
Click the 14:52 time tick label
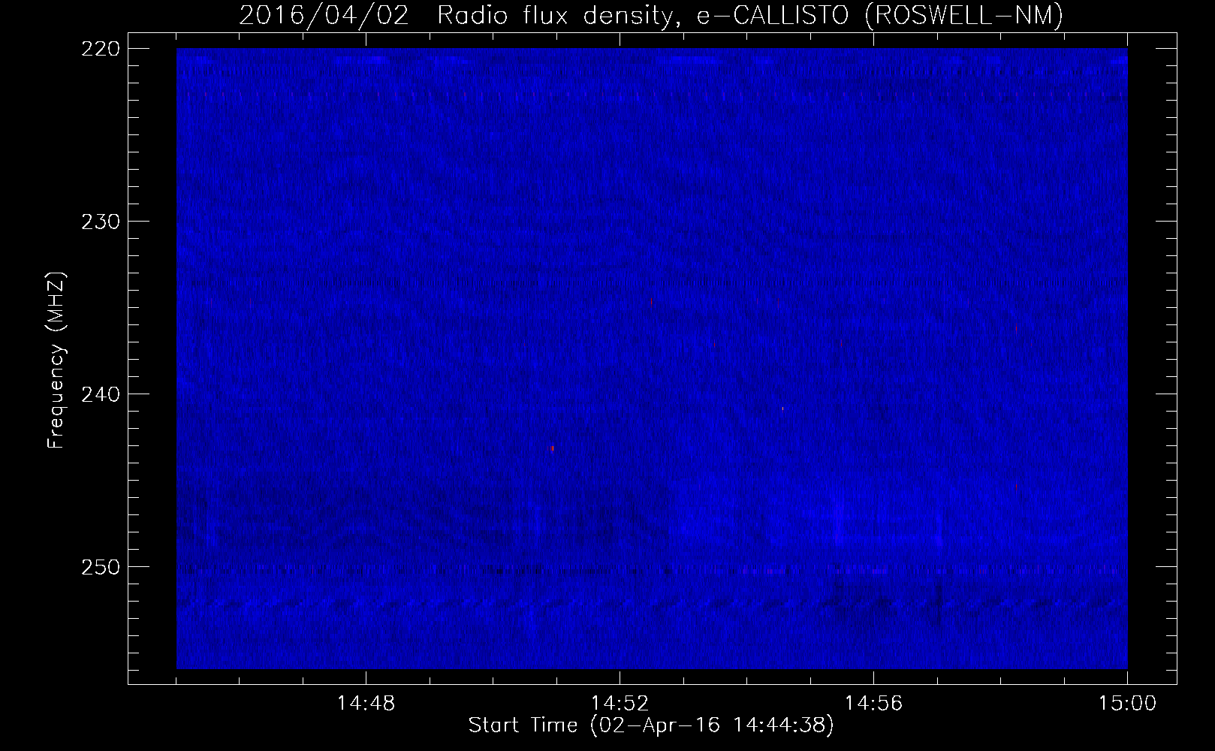620,704
